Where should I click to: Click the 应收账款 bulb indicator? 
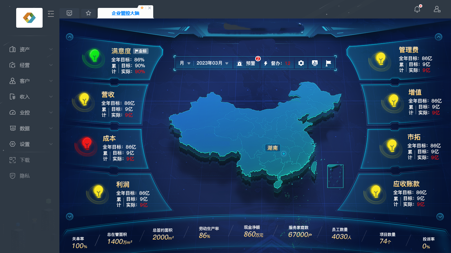pyautogui.click(x=375, y=191)
